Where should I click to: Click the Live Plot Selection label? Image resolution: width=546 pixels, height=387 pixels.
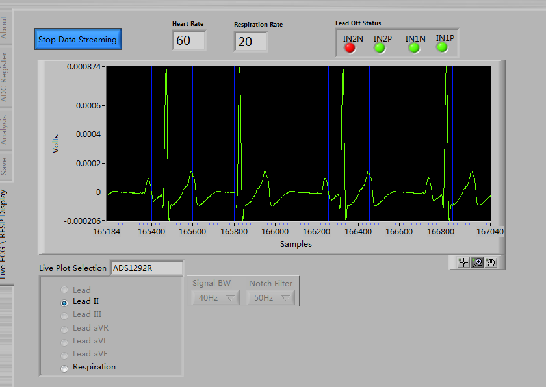pos(73,268)
